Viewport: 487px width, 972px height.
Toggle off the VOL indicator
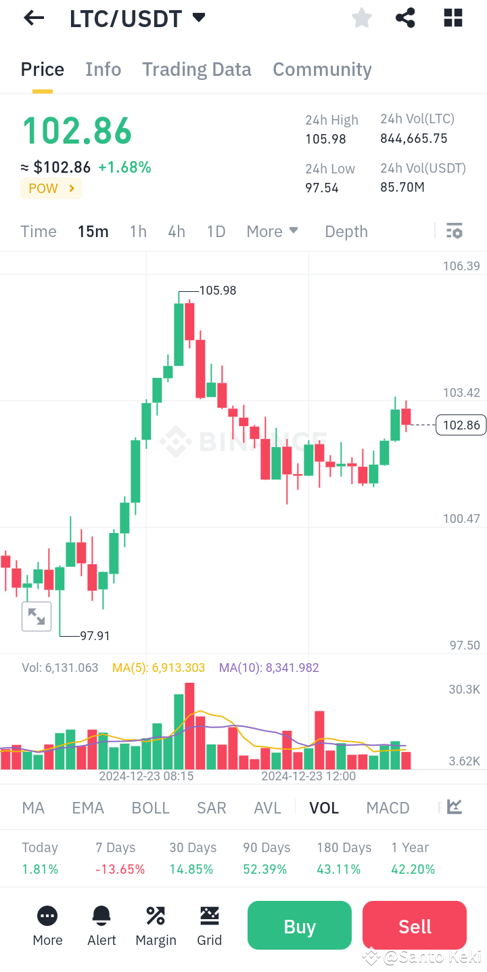[324, 807]
